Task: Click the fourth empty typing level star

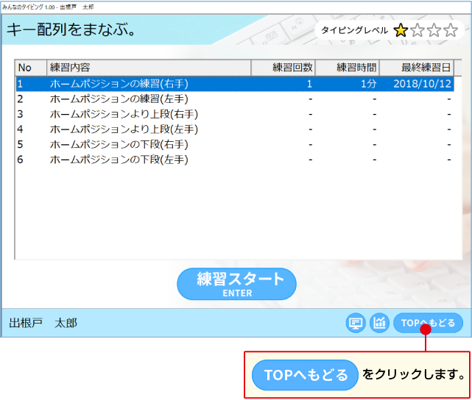Action: click(x=451, y=30)
